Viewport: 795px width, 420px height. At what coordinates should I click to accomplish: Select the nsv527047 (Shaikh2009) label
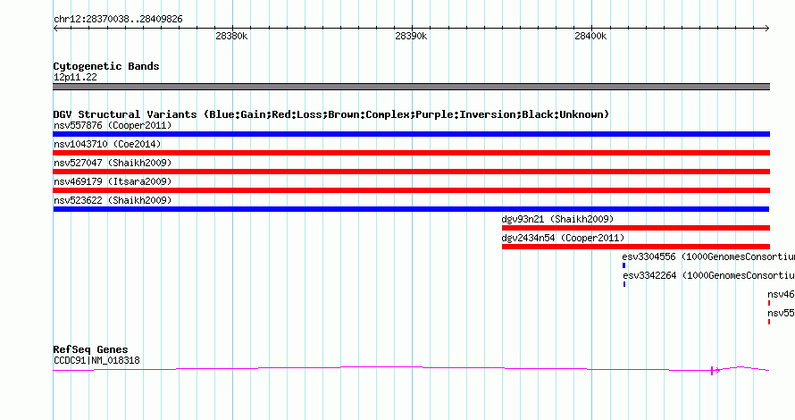pos(113,163)
